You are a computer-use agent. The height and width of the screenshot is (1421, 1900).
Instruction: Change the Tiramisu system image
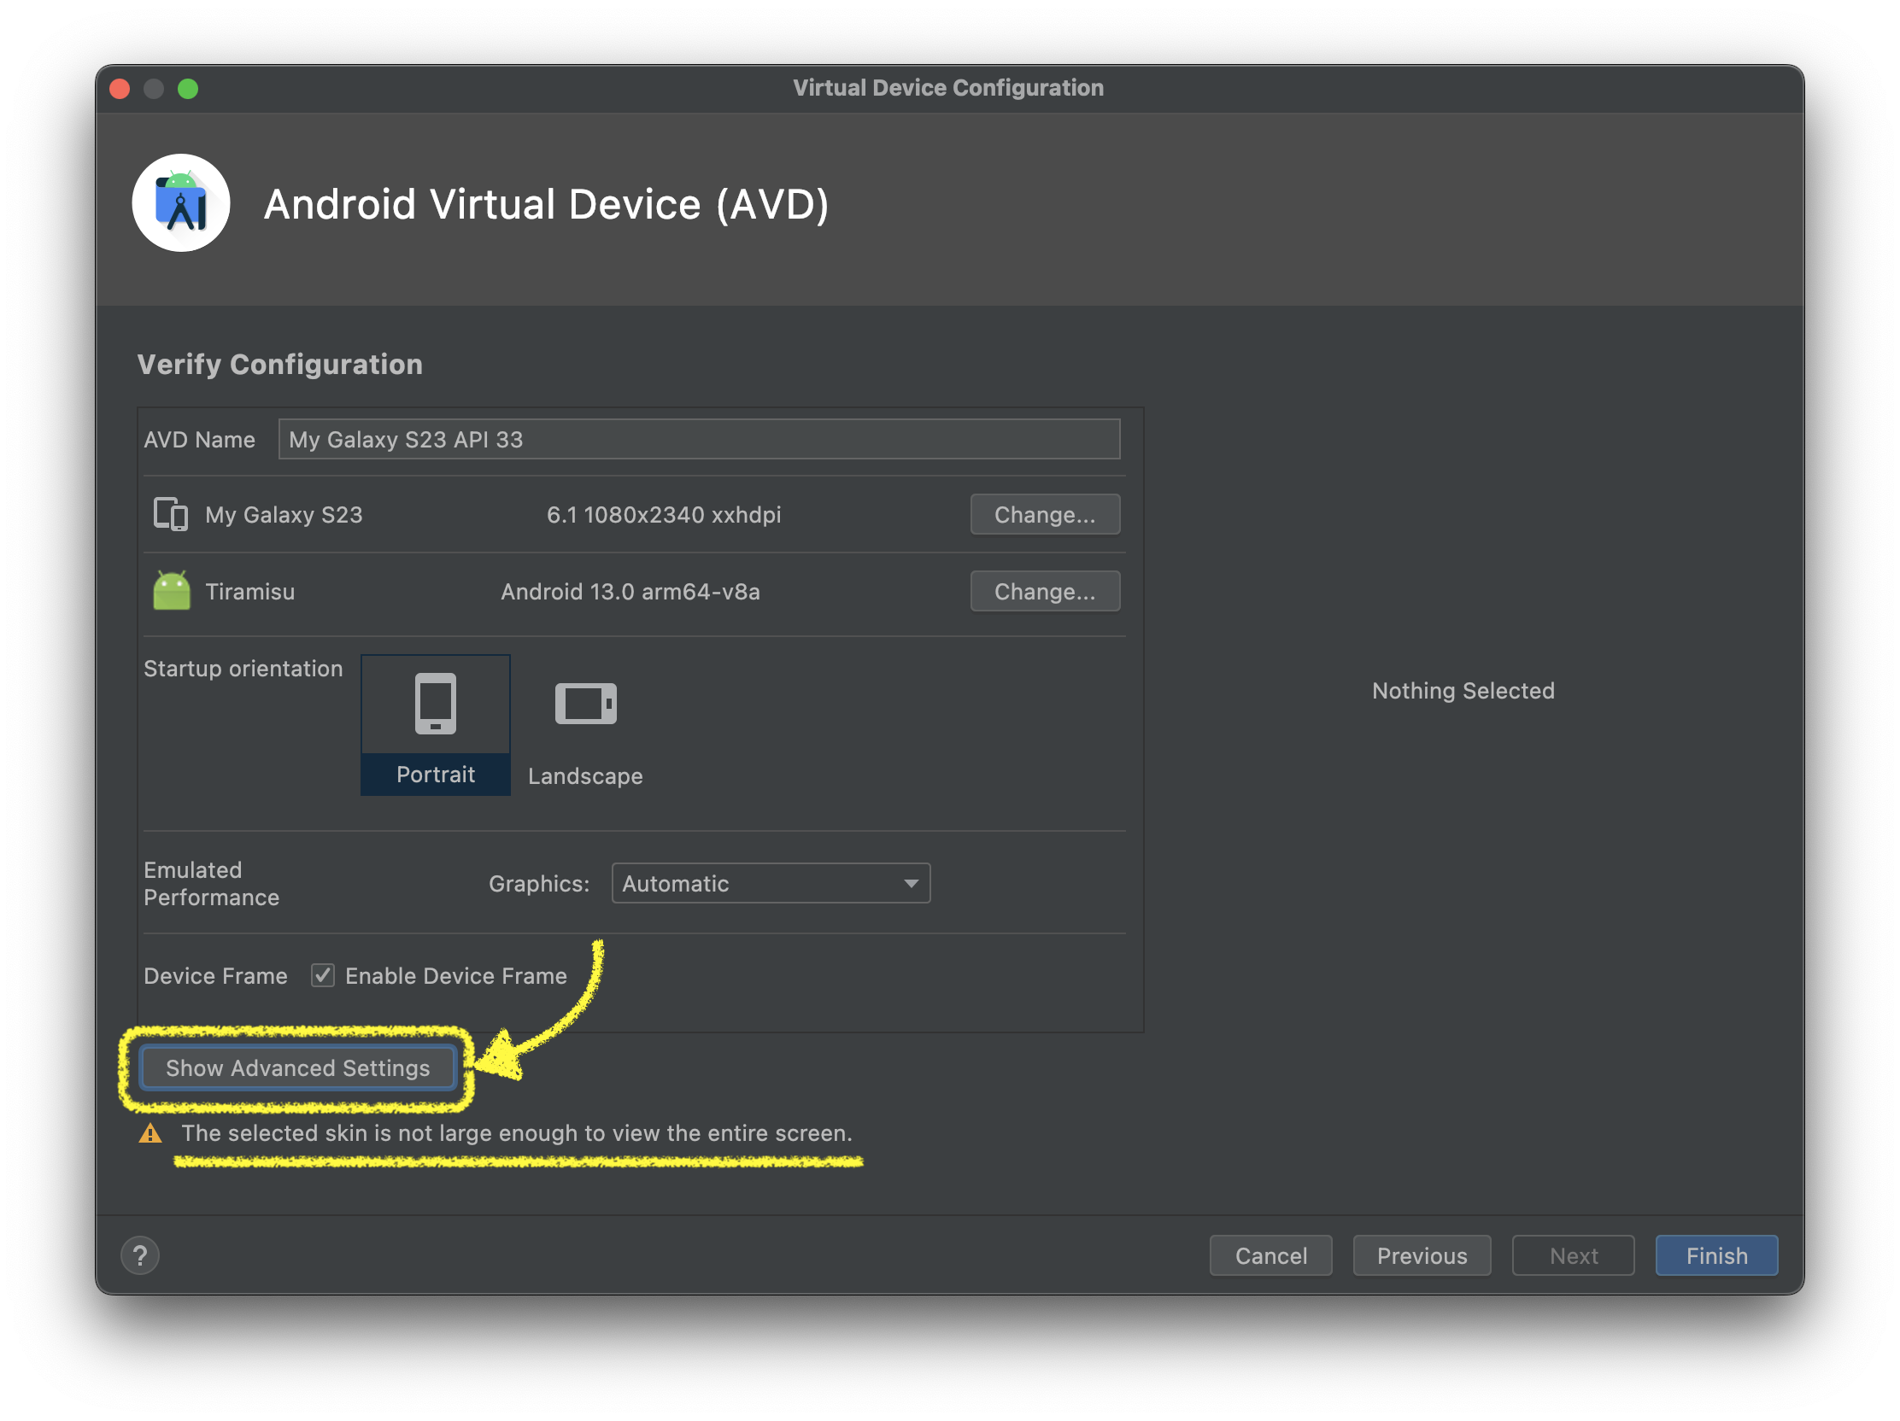click(1044, 591)
